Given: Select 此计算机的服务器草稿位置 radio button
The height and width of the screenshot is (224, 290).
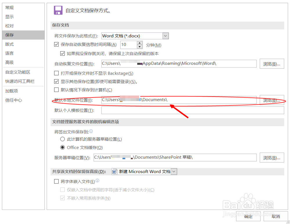Looking at the screenshot, I should [x=63, y=139].
